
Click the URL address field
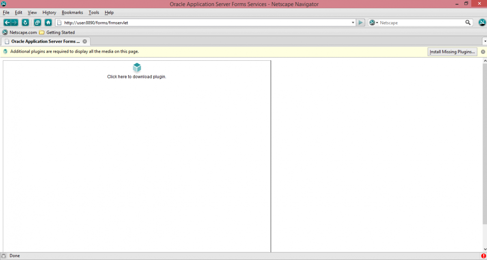pos(203,23)
